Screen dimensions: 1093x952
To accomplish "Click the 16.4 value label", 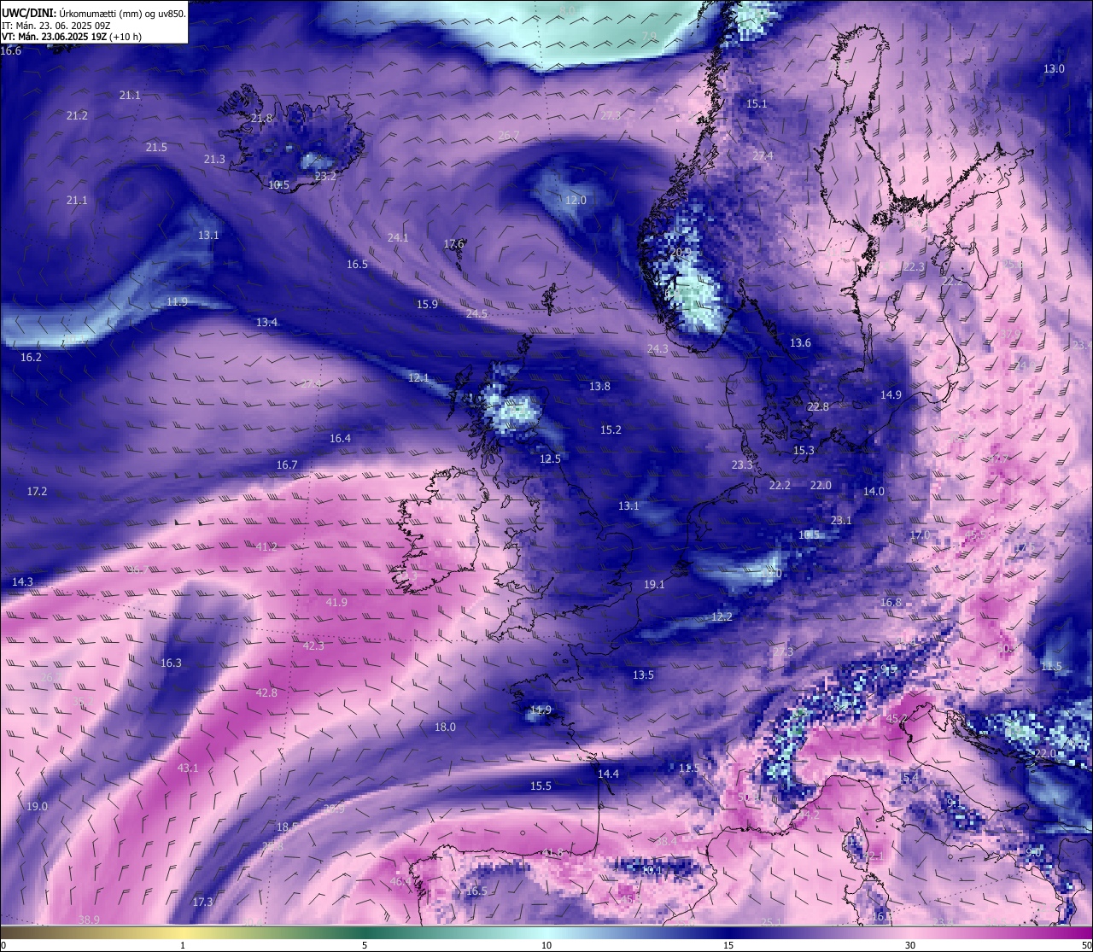I will pyautogui.click(x=340, y=439).
